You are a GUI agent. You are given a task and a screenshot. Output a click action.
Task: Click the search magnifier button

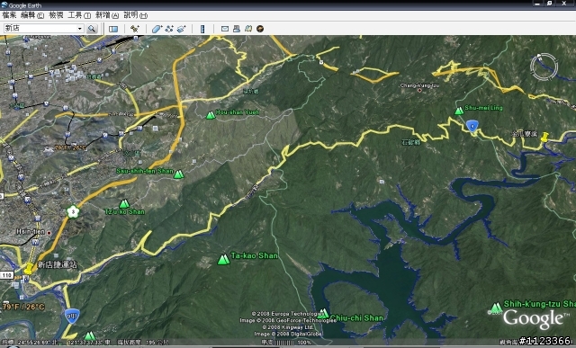(92, 29)
